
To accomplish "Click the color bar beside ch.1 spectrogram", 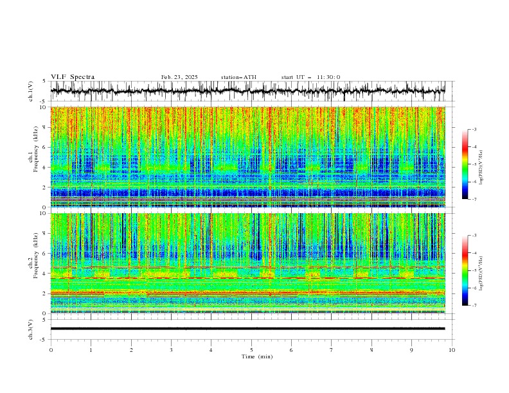I will click(465, 164).
